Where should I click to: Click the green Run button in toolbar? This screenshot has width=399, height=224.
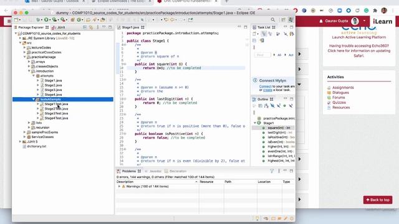[x=46, y=19]
